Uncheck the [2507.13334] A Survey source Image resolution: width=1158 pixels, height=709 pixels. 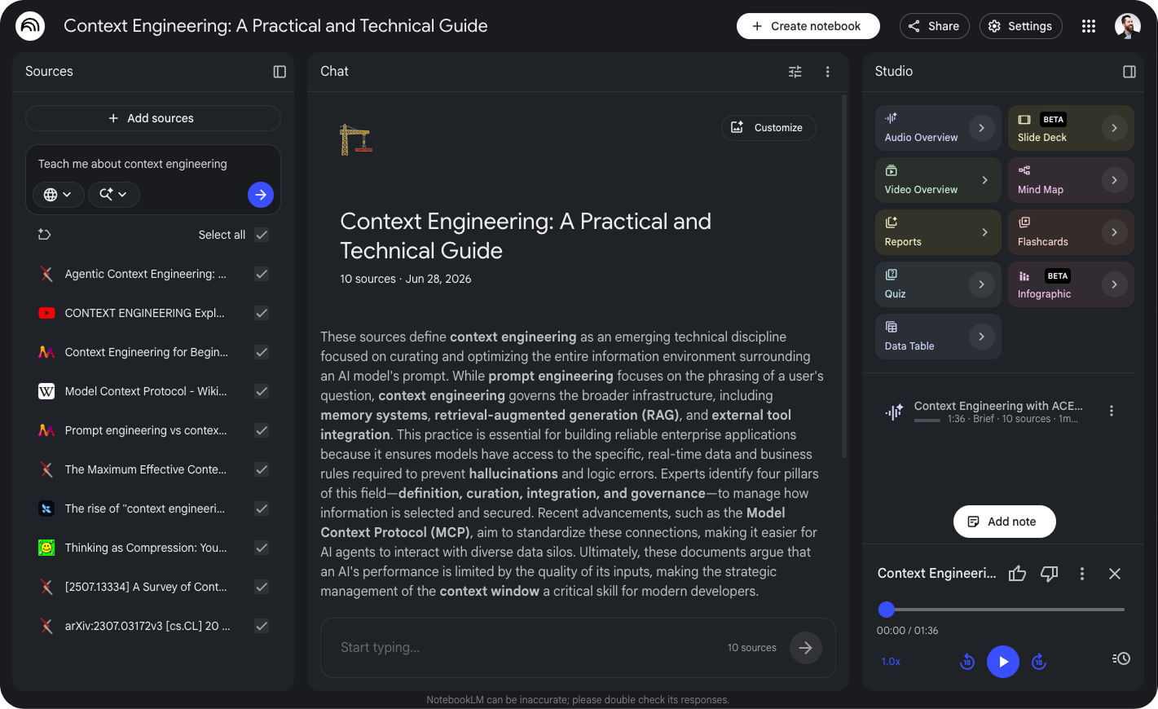(262, 587)
